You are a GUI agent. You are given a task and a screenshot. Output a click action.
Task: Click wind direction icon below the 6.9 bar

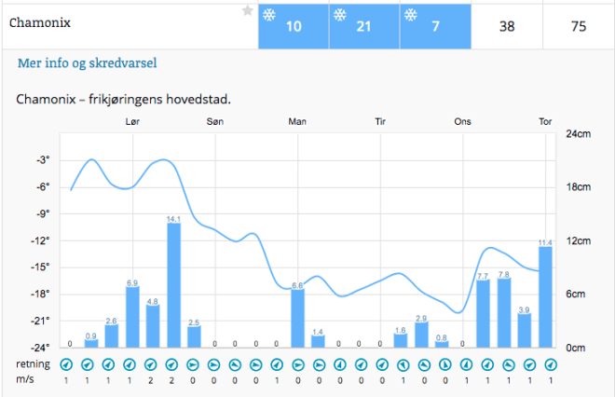pyautogui.click(x=129, y=364)
